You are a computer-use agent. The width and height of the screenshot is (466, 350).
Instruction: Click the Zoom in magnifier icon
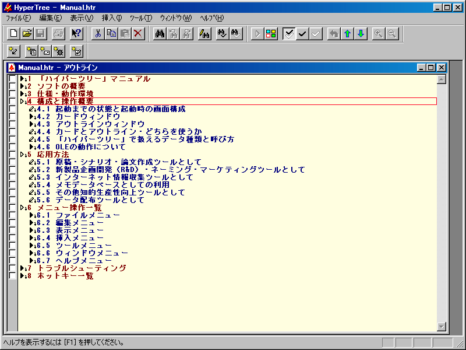379,34
